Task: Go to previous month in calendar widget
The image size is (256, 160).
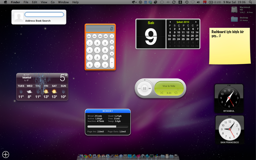Action: 170,22
